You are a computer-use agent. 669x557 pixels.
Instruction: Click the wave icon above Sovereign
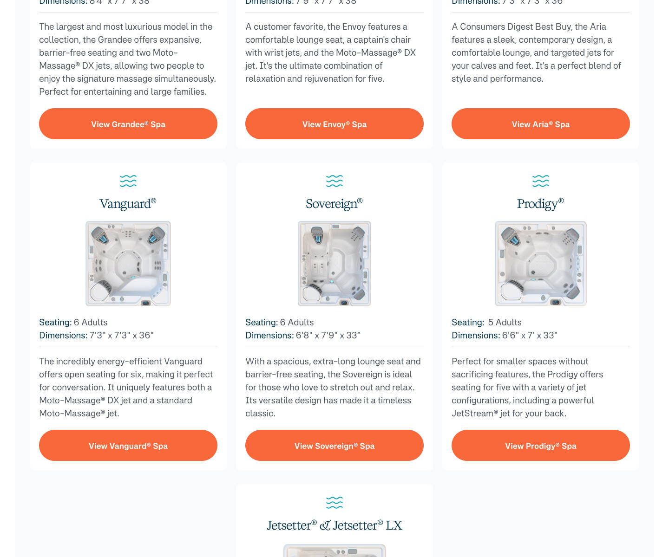334,181
